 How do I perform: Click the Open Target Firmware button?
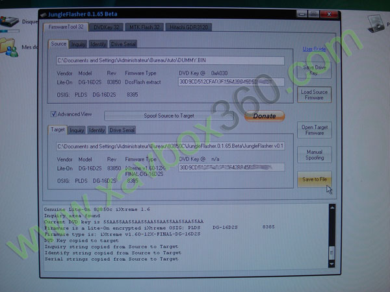pyautogui.click(x=315, y=130)
